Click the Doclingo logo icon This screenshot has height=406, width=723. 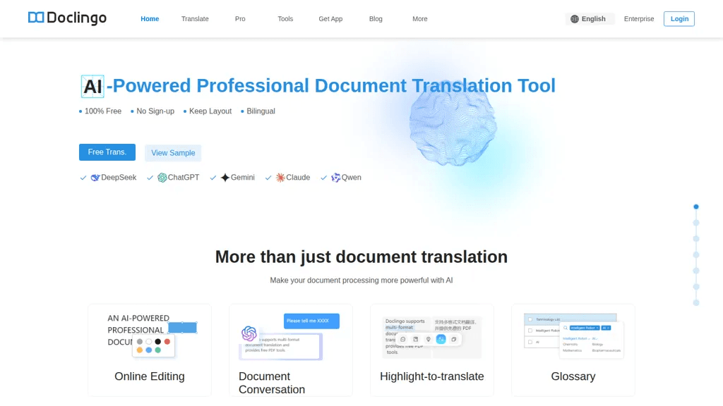coord(36,18)
